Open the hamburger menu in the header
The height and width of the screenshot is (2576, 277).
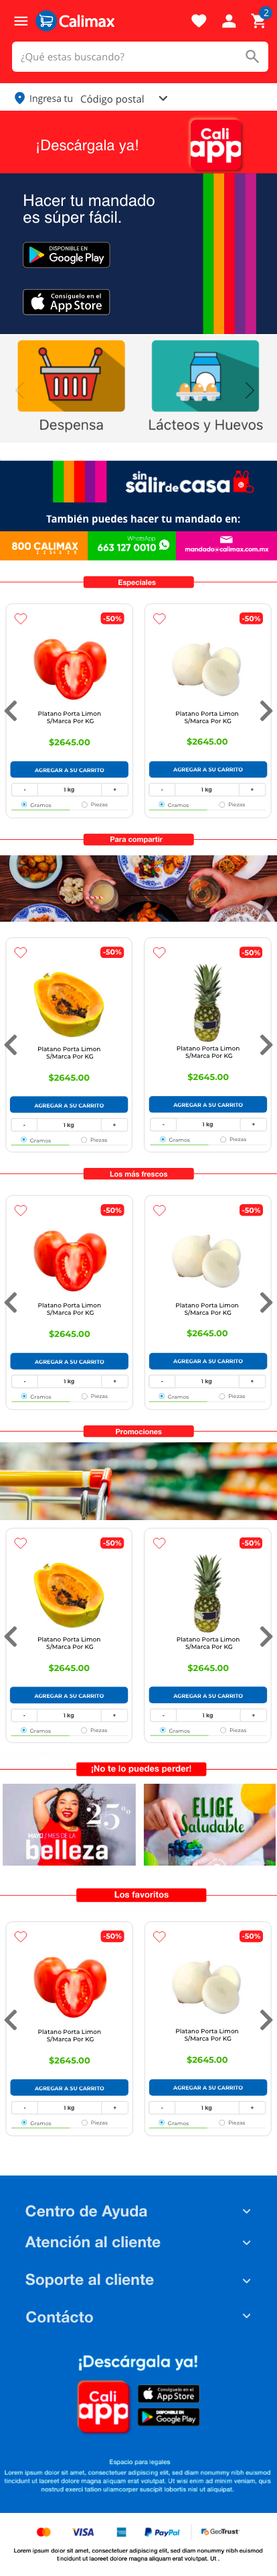[20, 21]
